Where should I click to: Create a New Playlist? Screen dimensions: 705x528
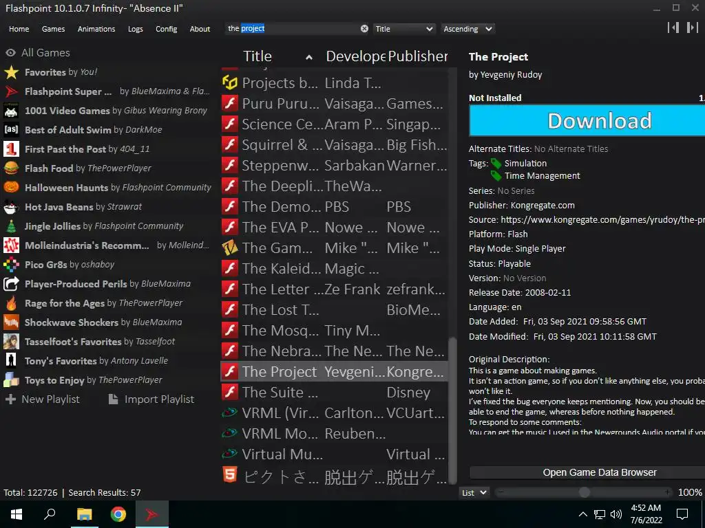(43, 399)
